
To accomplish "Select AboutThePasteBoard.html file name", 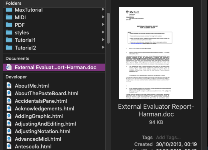I will (46, 93).
